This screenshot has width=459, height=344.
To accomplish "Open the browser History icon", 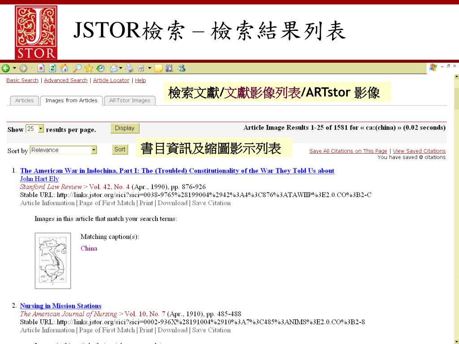I will click(100, 69).
